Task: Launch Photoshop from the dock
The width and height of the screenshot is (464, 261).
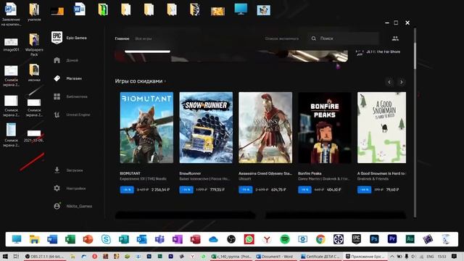Action: 374,239
